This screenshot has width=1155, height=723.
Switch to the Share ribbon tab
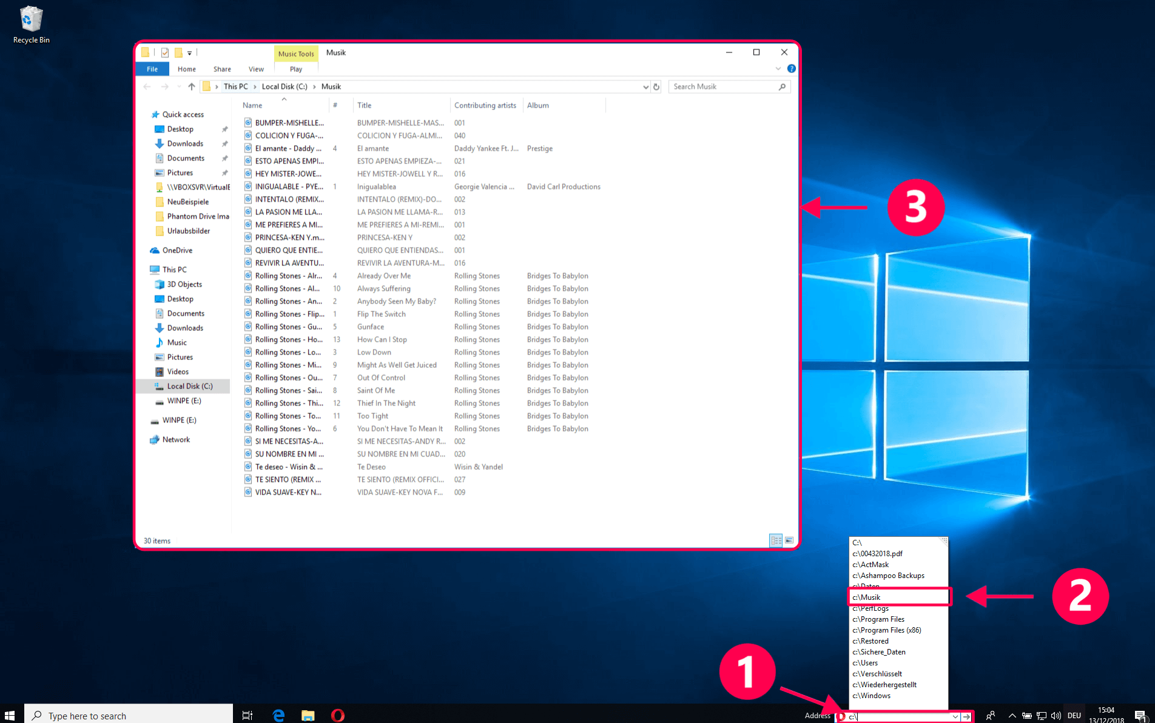[222, 69]
